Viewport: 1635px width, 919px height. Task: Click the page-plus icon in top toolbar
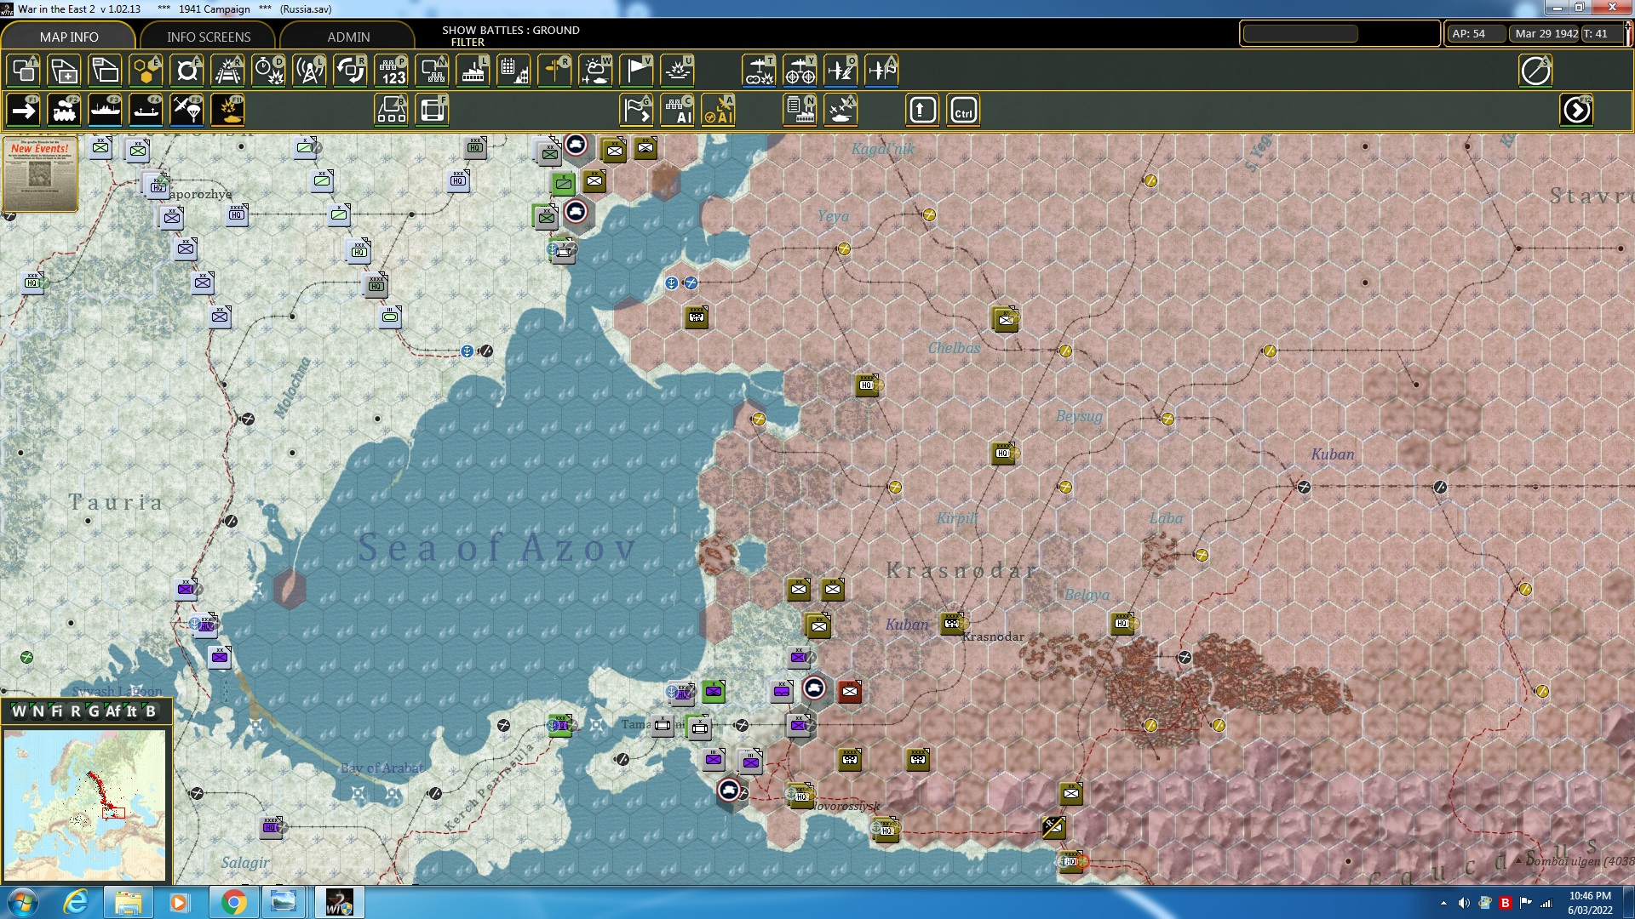click(64, 71)
